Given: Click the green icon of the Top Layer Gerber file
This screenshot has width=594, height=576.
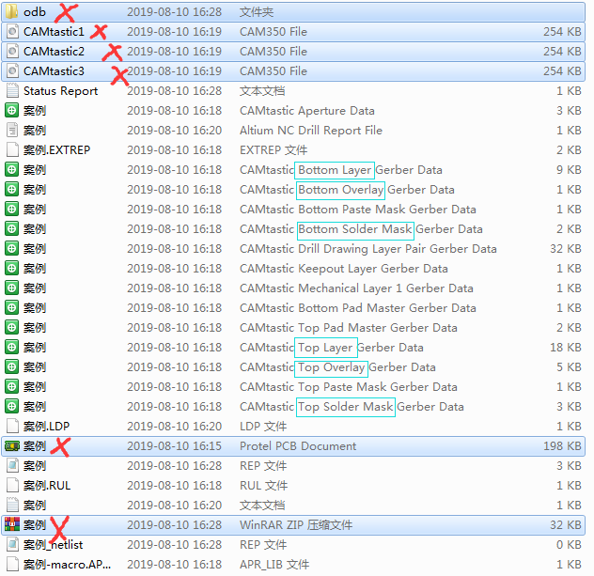Looking at the screenshot, I should (12, 348).
